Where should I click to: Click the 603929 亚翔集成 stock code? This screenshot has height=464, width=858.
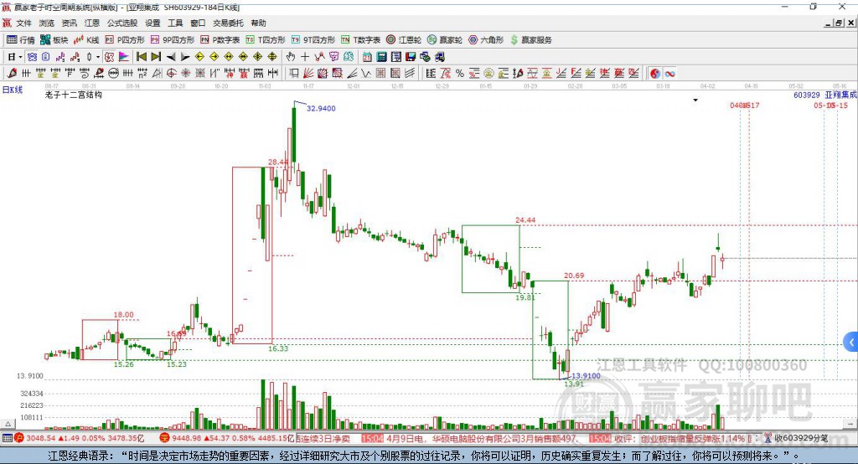tap(824, 95)
